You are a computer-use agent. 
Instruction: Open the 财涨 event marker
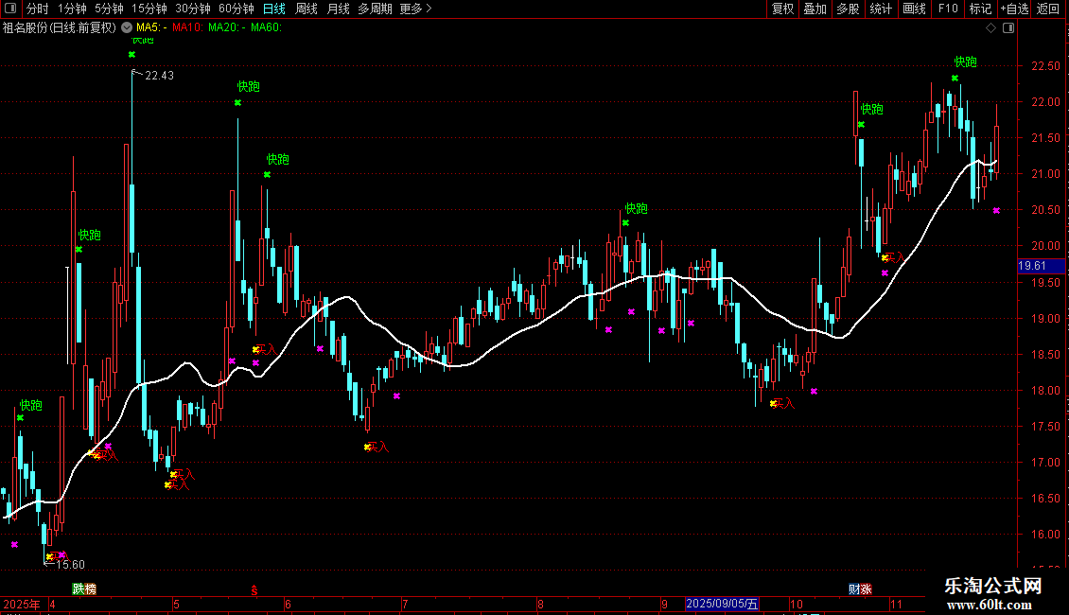[x=860, y=589]
